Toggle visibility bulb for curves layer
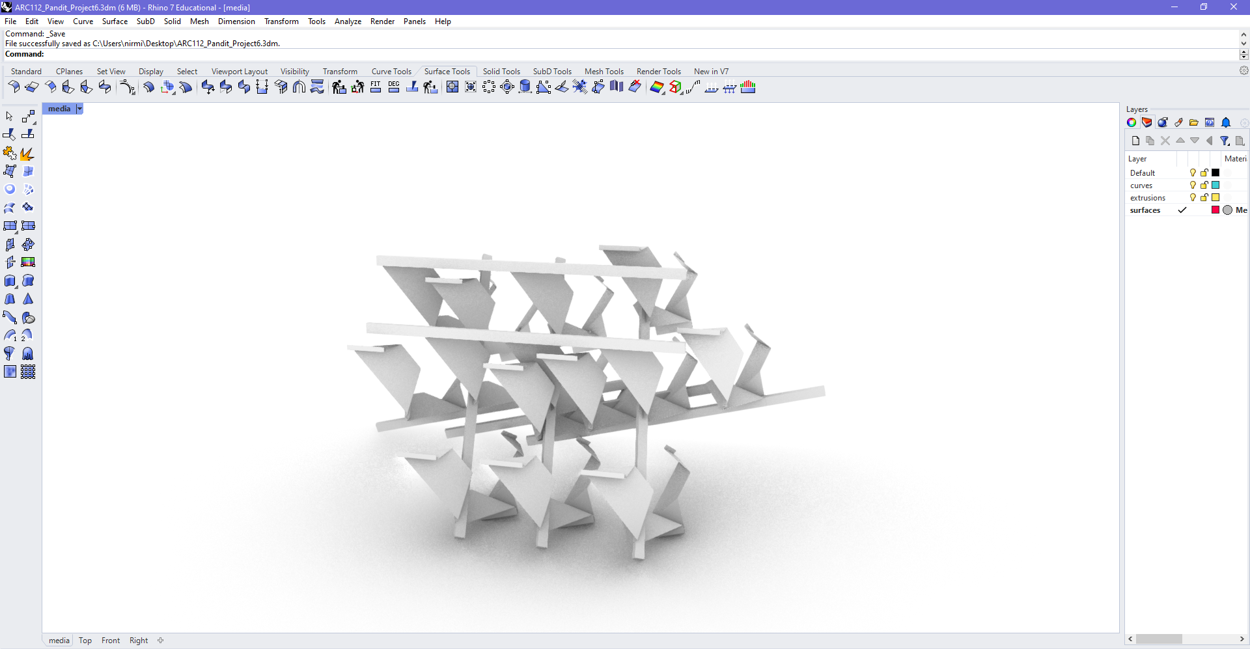Screen dimensions: 1250x649 click(1192, 185)
